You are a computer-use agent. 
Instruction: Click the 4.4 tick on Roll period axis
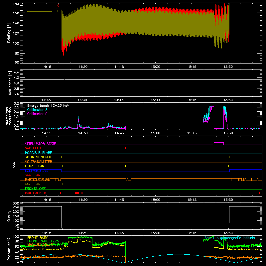pyautogui.click(x=16, y=72)
